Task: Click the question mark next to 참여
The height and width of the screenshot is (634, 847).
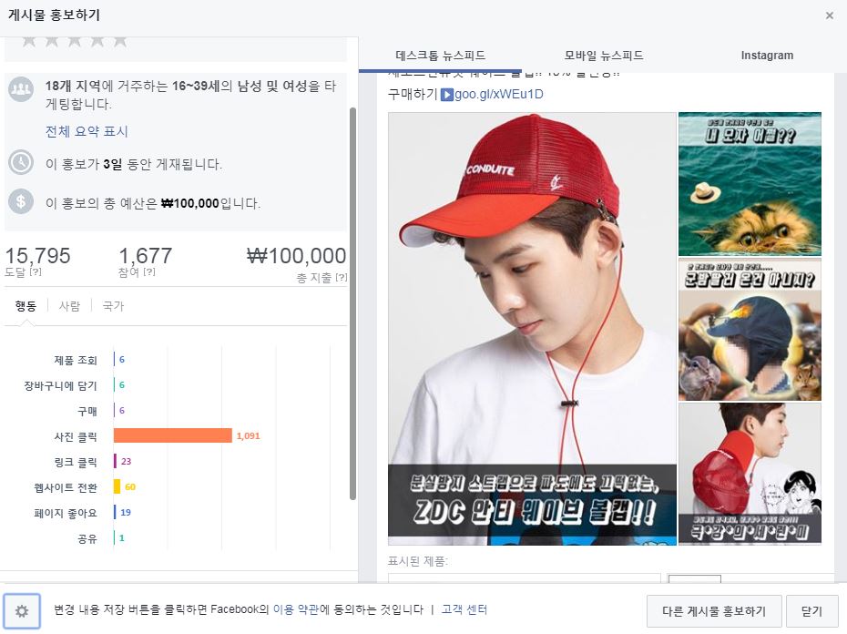Action: [149, 271]
